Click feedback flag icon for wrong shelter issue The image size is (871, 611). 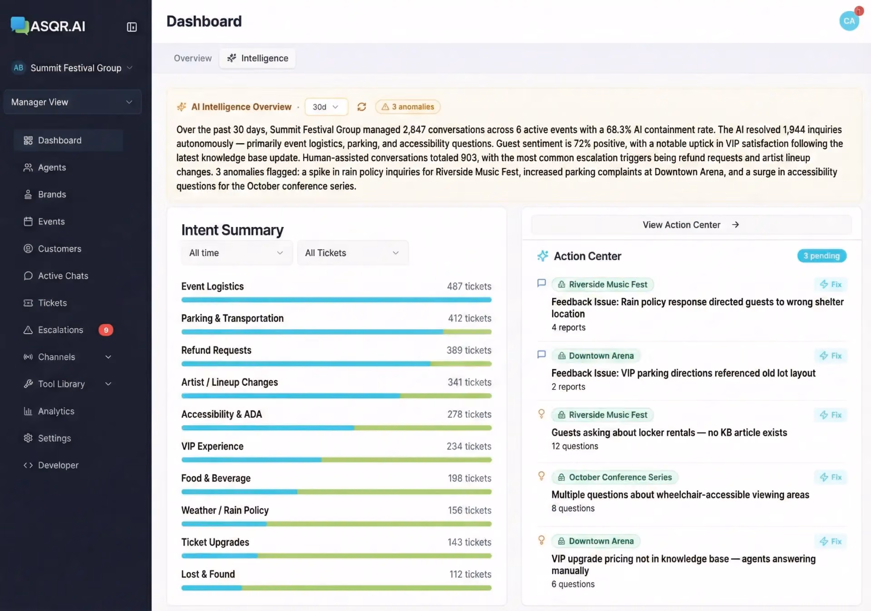click(x=541, y=283)
